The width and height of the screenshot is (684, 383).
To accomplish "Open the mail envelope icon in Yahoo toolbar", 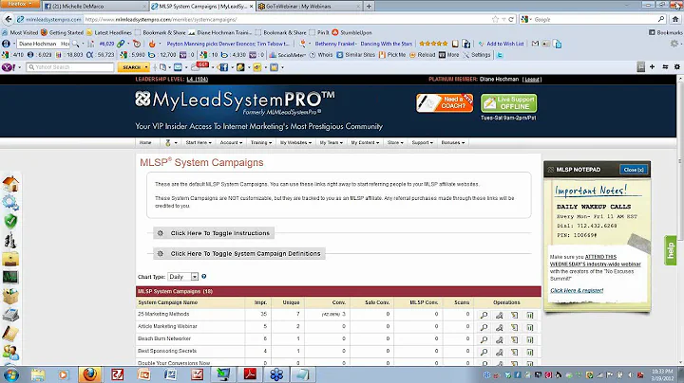I will pos(178,67).
